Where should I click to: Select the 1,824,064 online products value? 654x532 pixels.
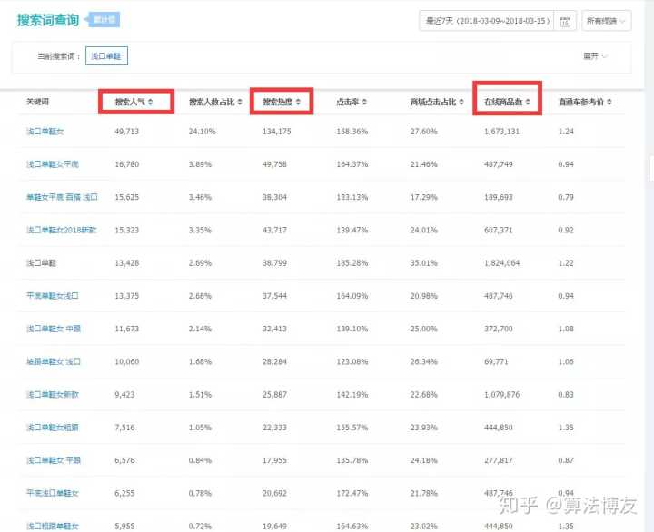(501, 263)
